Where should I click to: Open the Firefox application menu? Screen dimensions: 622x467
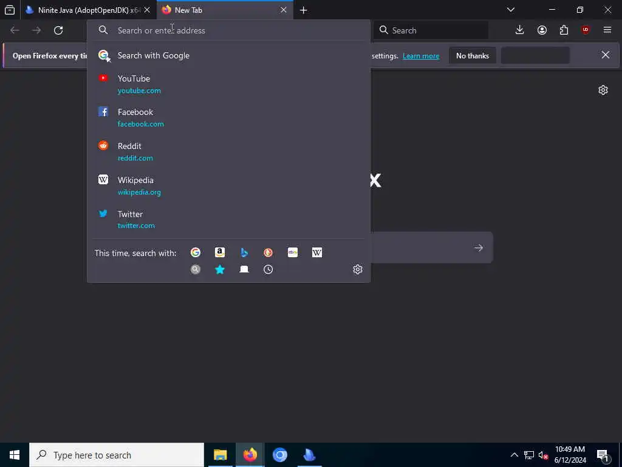(607, 30)
